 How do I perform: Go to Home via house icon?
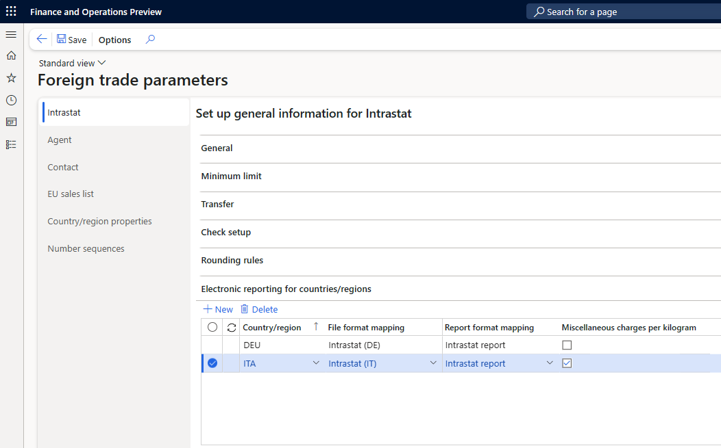click(11, 55)
